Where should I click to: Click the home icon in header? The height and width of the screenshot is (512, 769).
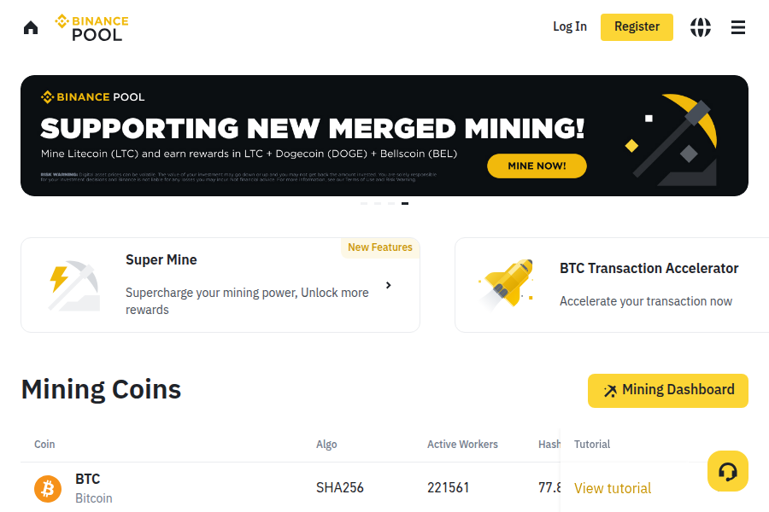click(x=31, y=27)
